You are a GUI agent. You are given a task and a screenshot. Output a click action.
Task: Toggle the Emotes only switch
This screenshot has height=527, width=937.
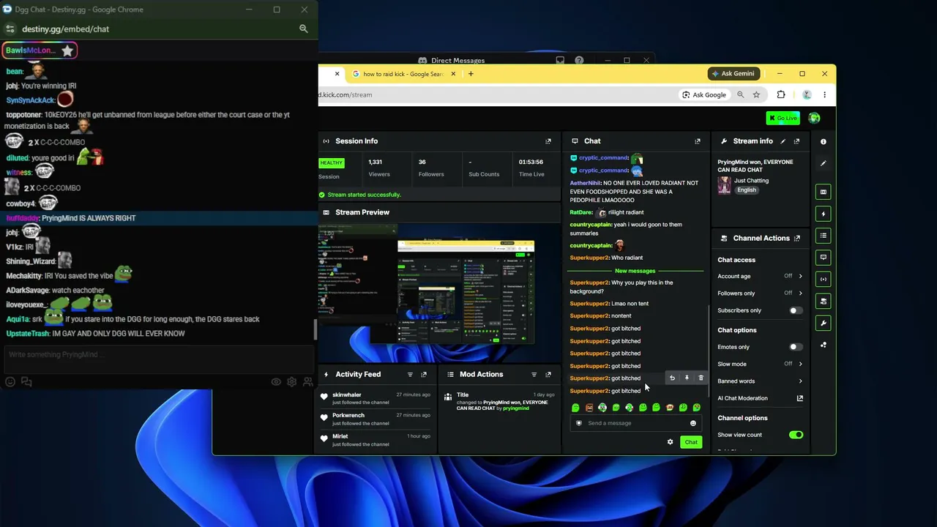pyautogui.click(x=796, y=347)
